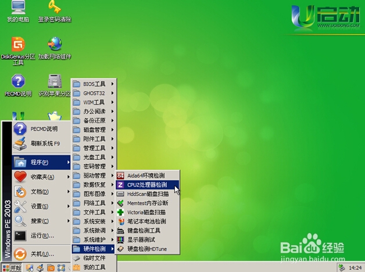Viewport: 365px width, 272px height.
Task: Expand the 驱动管理 folder submenu
Action: [x=94, y=176]
